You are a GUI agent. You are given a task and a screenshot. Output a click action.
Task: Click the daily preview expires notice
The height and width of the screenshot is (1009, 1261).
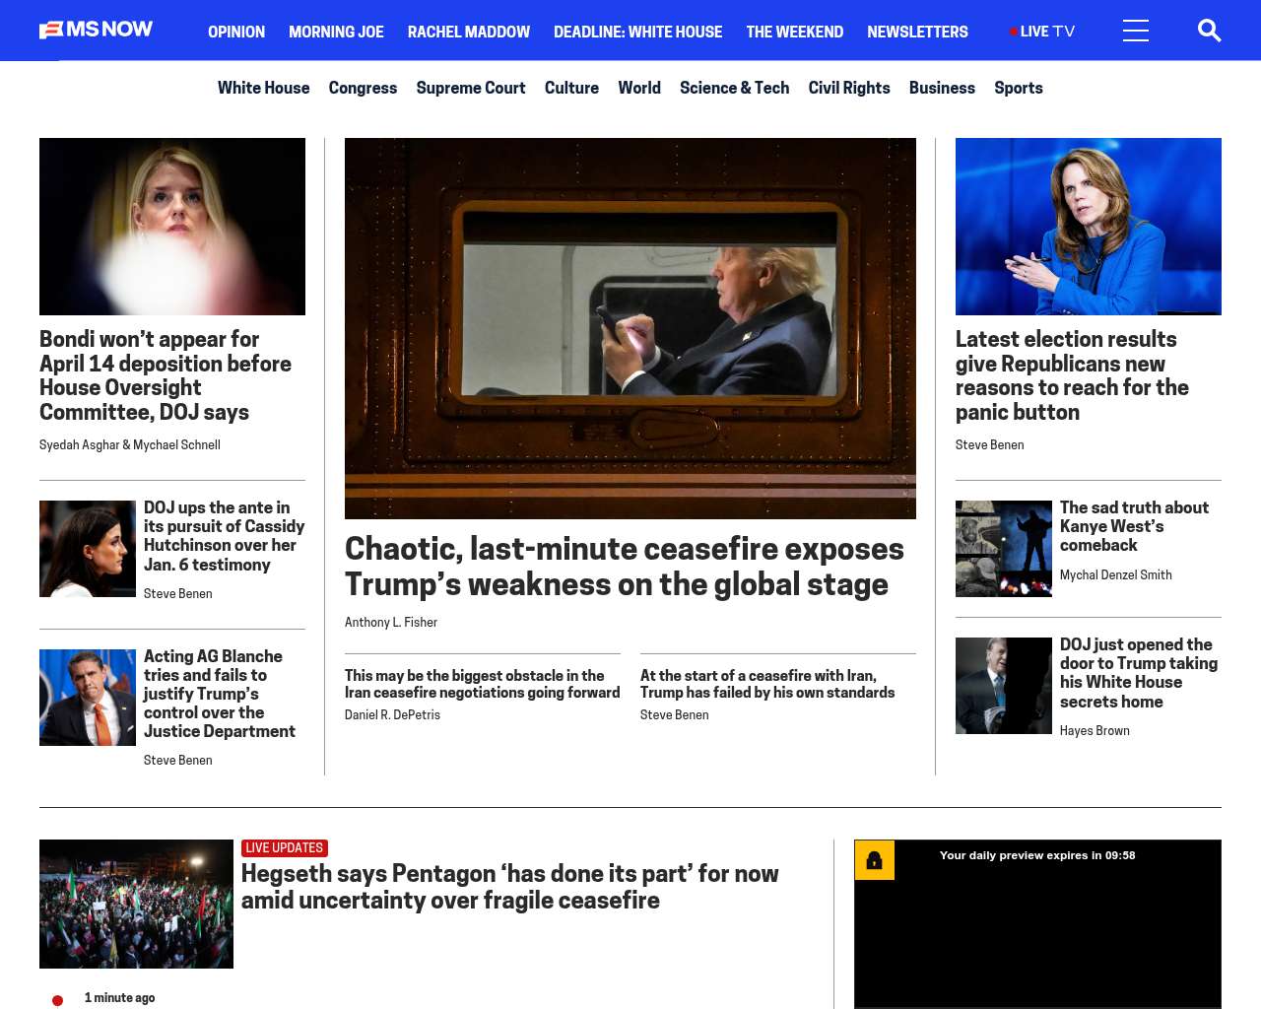click(x=1037, y=855)
